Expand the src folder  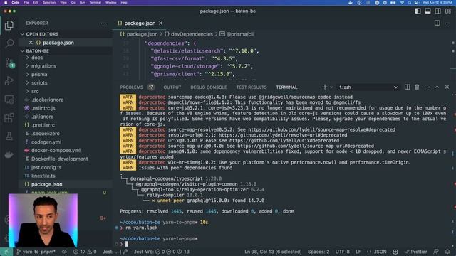point(35,91)
